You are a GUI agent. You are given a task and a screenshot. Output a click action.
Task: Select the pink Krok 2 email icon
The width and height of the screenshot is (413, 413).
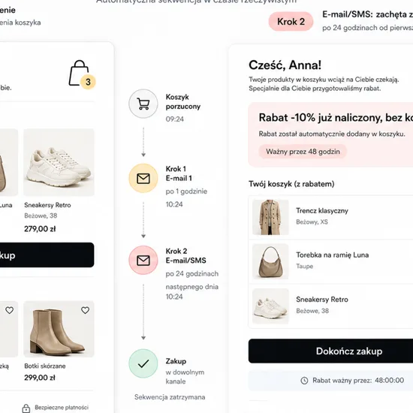[143, 261]
